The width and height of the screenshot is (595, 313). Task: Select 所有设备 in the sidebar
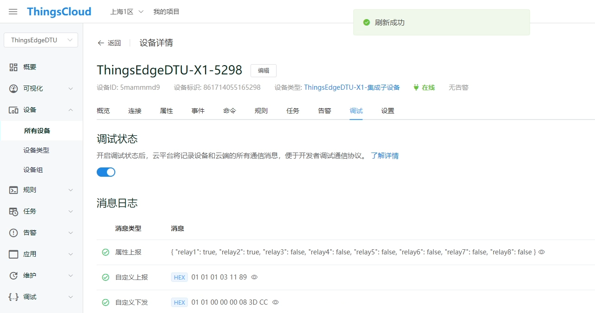pyautogui.click(x=37, y=131)
